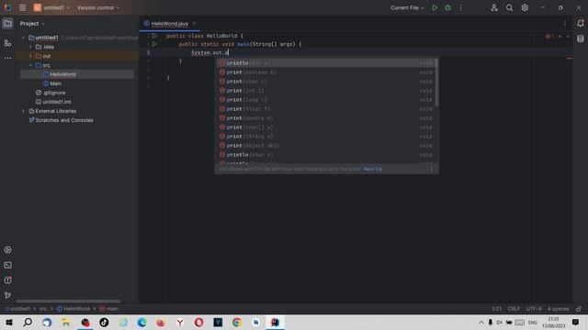Expand External Libraries node
The image size is (588, 330).
pyautogui.click(x=23, y=111)
